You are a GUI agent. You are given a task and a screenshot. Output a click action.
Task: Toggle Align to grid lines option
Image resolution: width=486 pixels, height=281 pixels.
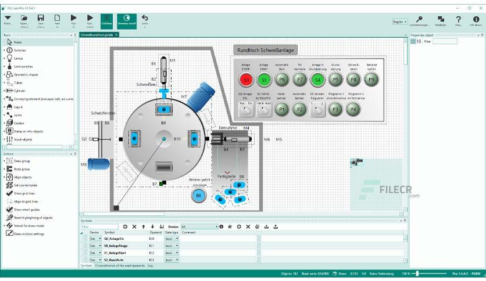click(x=26, y=201)
